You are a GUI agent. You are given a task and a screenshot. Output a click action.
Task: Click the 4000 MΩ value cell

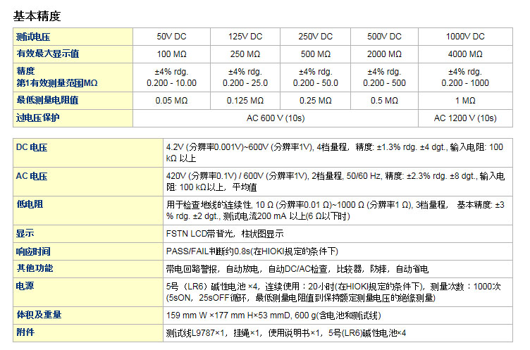point(465,54)
